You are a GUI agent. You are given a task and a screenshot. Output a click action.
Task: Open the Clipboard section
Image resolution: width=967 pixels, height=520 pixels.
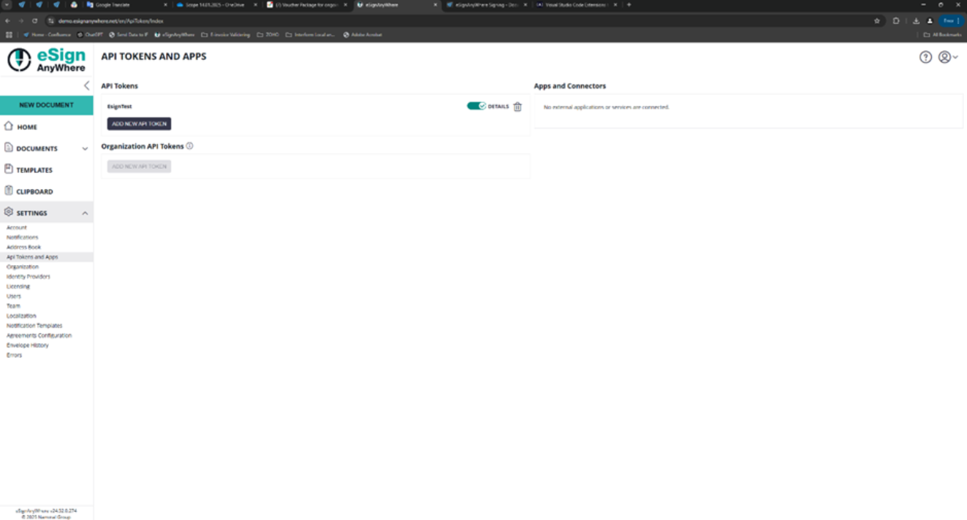click(34, 191)
